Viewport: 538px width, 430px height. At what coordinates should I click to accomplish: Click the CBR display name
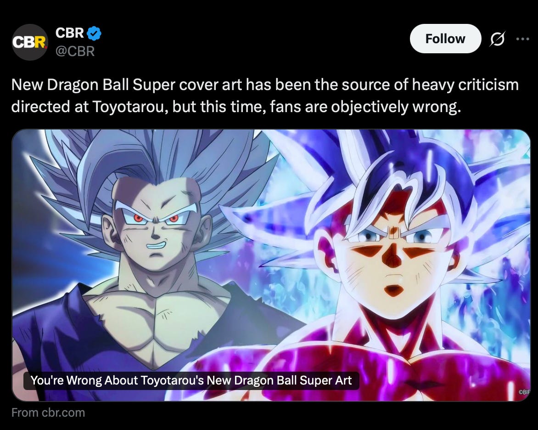click(x=70, y=33)
